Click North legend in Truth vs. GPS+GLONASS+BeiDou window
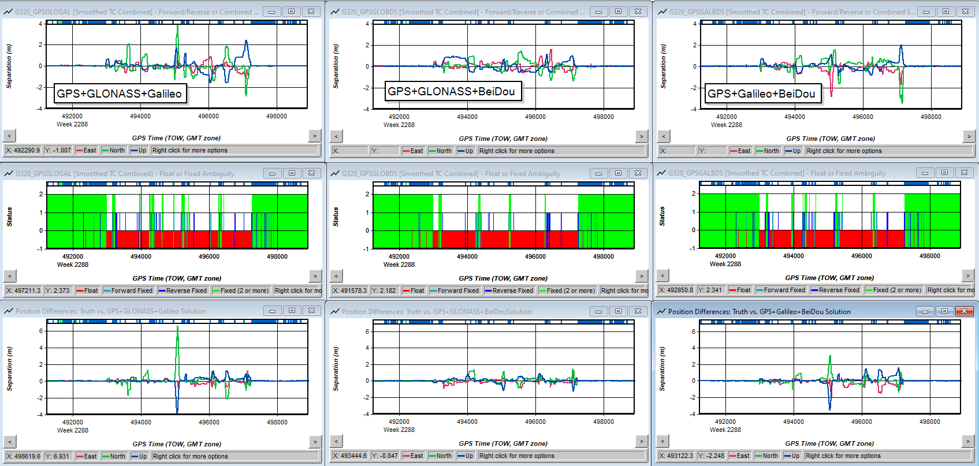 [440, 456]
